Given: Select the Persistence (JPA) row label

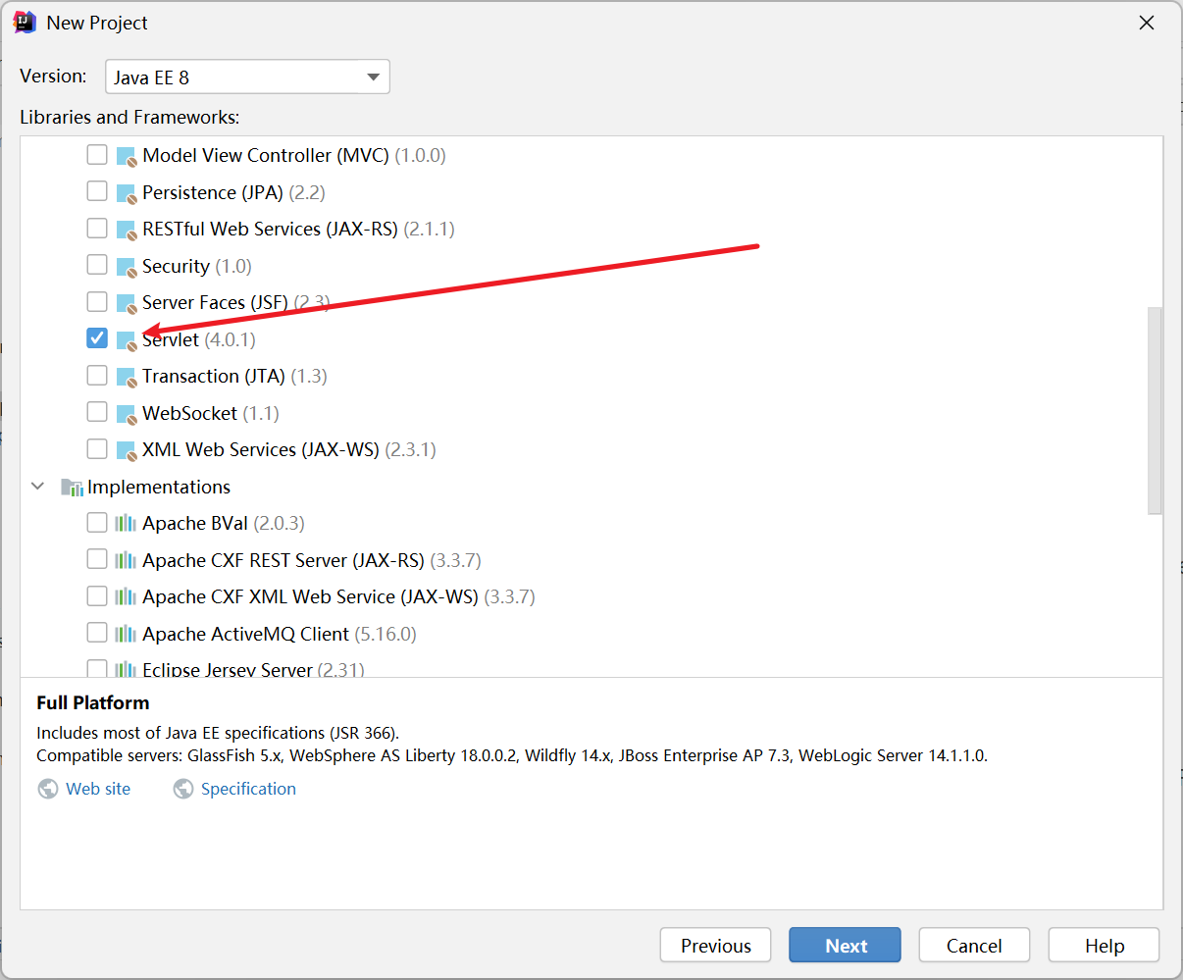Looking at the screenshot, I should (233, 192).
